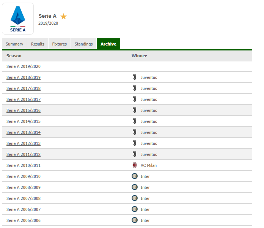This screenshot has height=228, width=264.
Task: Click Inter crest in 2005/2006 row
Action: [x=135, y=220]
